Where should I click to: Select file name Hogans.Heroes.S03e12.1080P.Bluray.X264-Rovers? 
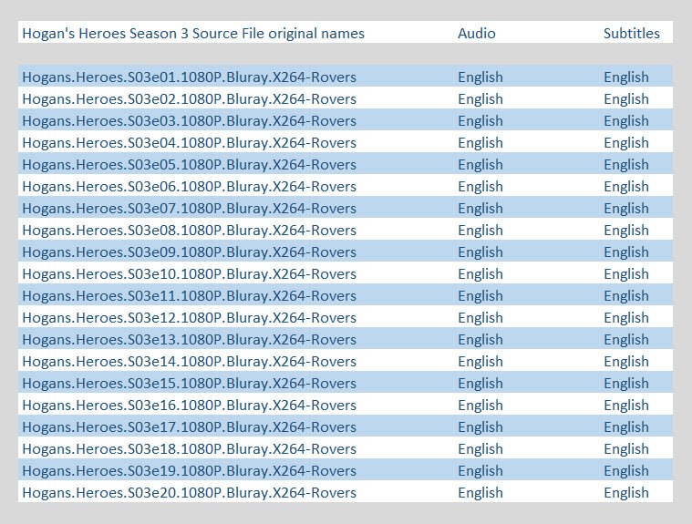(x=190, y=317)
